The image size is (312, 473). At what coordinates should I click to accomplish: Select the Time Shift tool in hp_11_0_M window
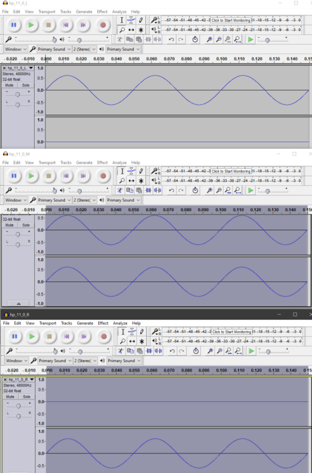point(131,181)
